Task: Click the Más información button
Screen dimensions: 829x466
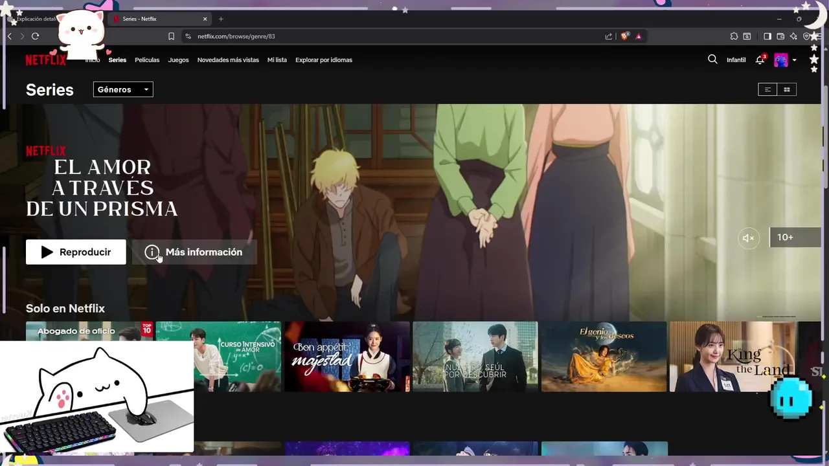Action: [x=194, y=252]
